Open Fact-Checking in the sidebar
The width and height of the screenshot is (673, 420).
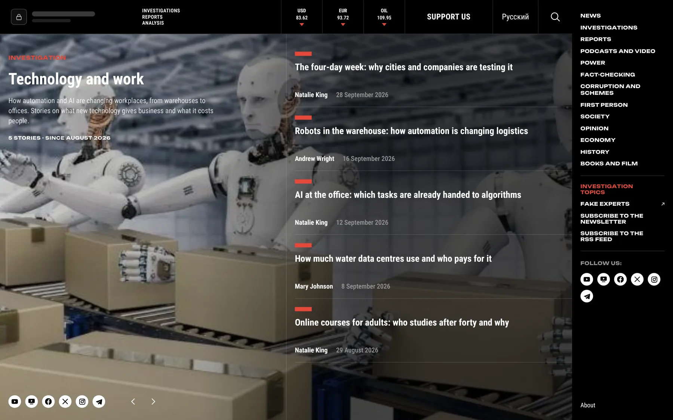608,75
